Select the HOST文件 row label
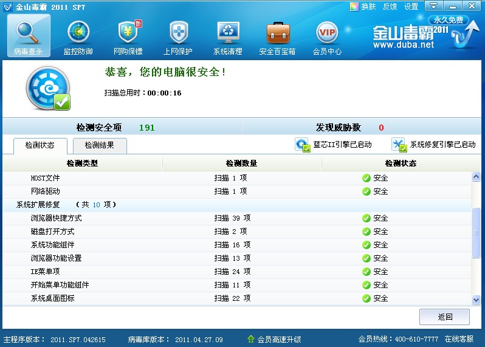The image size is (485, 347). point(45,178)
